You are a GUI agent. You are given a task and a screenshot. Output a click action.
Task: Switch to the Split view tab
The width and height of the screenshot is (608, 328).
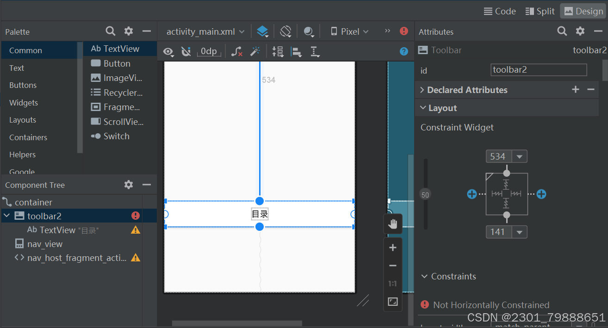pyautogui.click(x=540, y=11)
